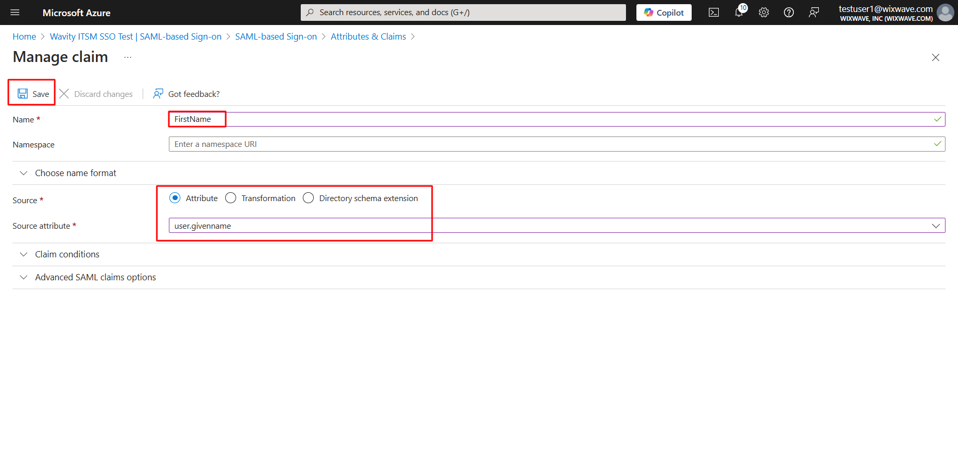Viewport: 958px width, 472px height.
Task: Open SAML-based Sign-on breadcrumb
Action: click(x=276, y=36)
